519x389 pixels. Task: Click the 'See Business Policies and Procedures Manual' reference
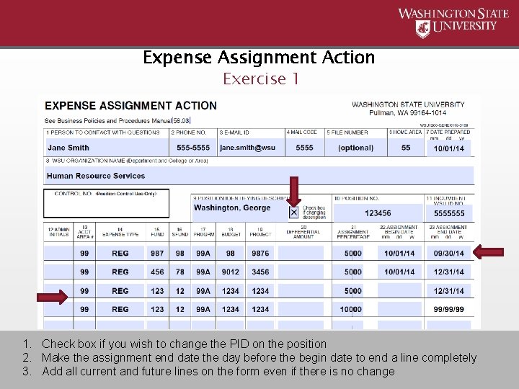point(117,121)
